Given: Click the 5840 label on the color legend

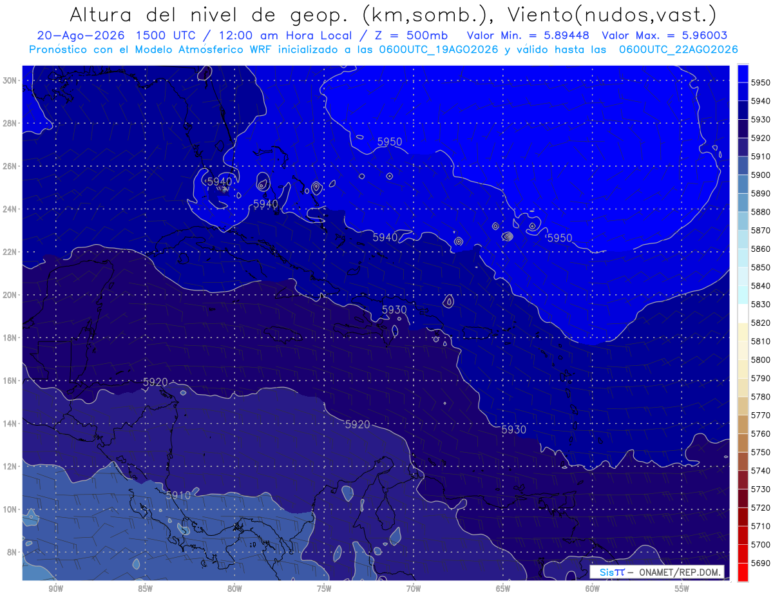Looking at the screenshot, I should pos(760,285).
